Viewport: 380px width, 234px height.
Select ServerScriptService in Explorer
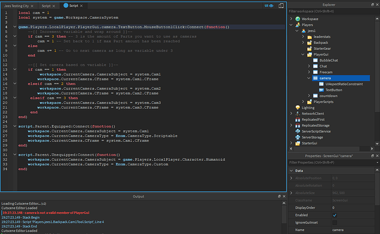point(316,131)
